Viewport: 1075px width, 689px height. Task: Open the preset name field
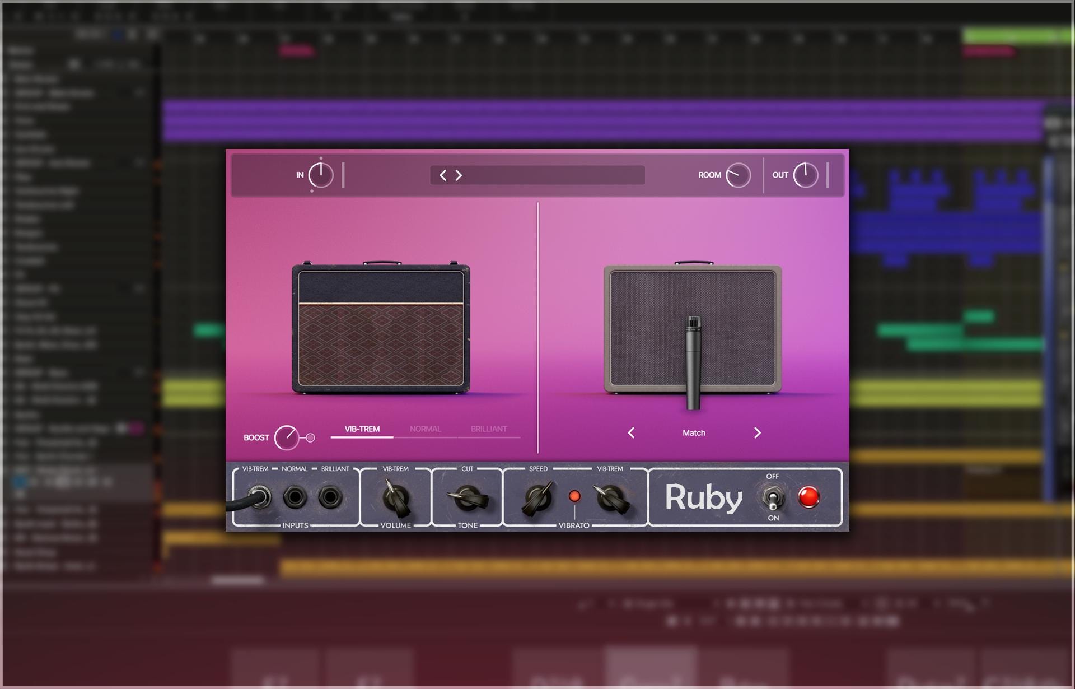coord(537,175)
